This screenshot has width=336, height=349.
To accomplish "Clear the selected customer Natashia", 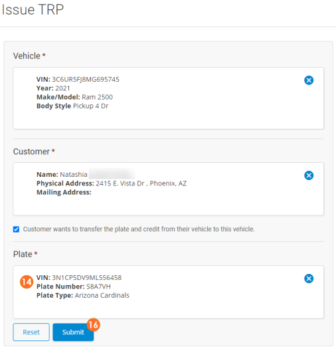I will 309,175.
